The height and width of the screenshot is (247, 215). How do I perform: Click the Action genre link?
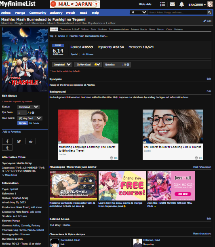[16, 226]
